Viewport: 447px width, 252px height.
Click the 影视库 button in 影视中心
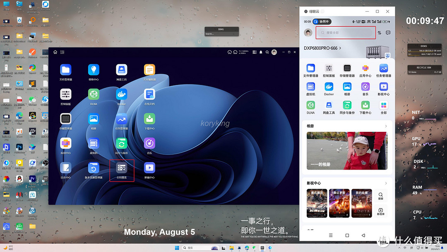(x=380, y=211)
